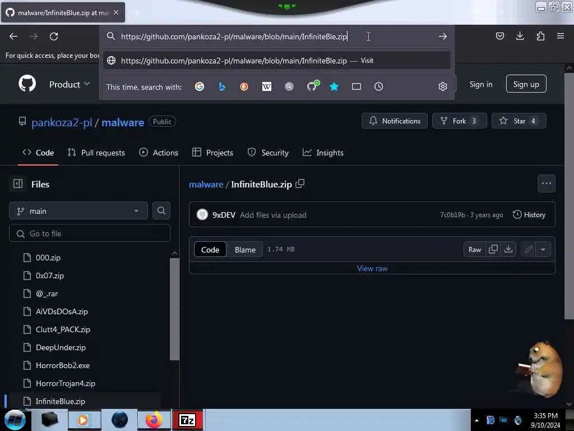
Task: Search with Wikipedia this time
Action: click(267, 86)
